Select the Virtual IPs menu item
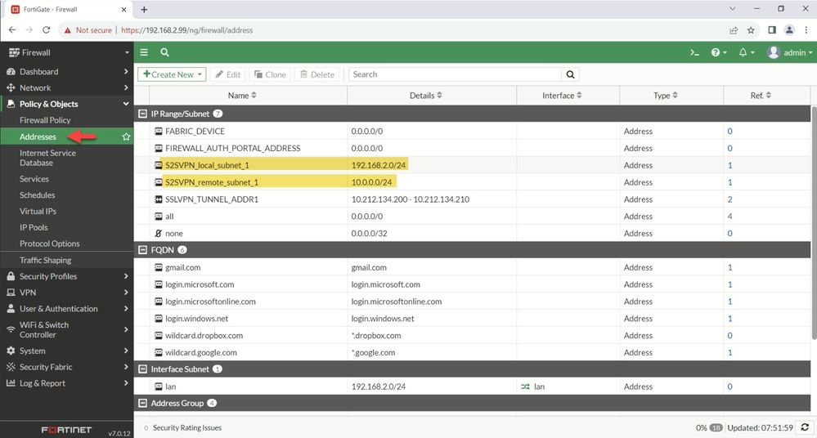 tap(38, 211)
